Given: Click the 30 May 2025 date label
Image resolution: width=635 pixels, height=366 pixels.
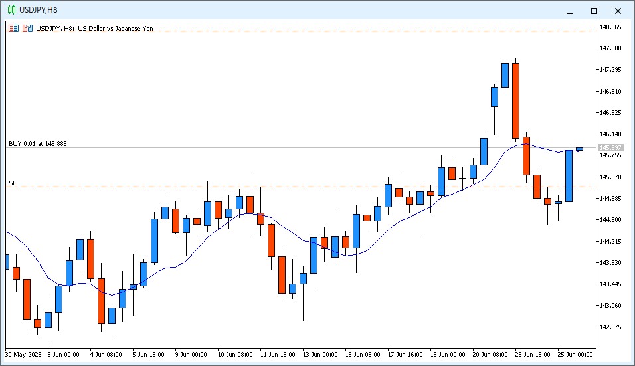Looking at the screenshot, I should point(23,355).
